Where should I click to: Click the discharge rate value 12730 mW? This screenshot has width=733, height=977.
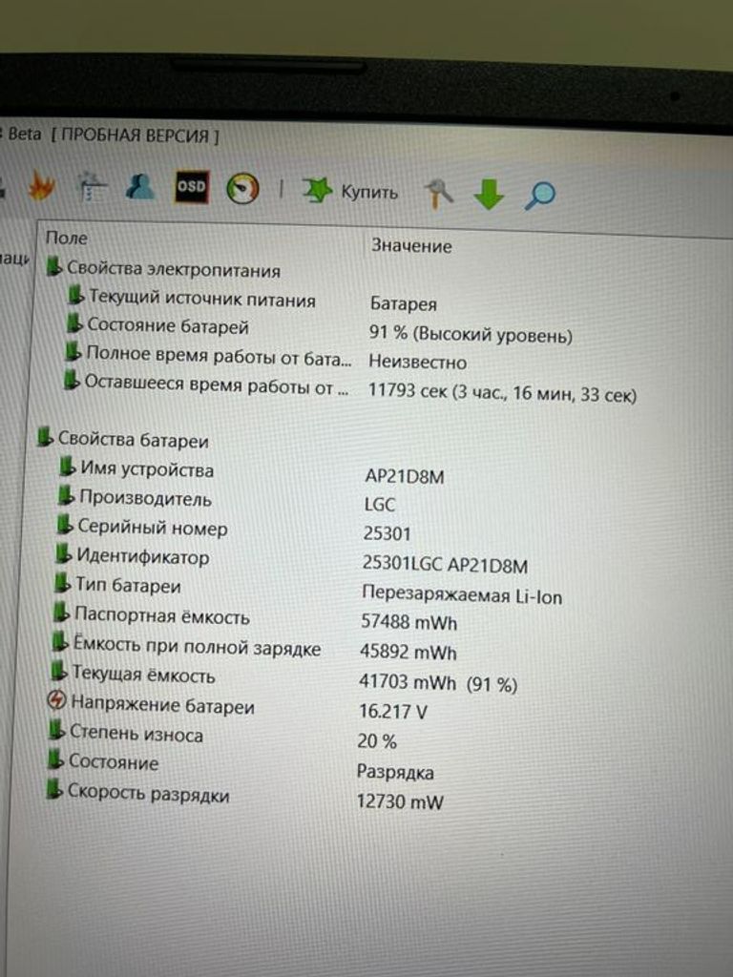tap(400, 801)
